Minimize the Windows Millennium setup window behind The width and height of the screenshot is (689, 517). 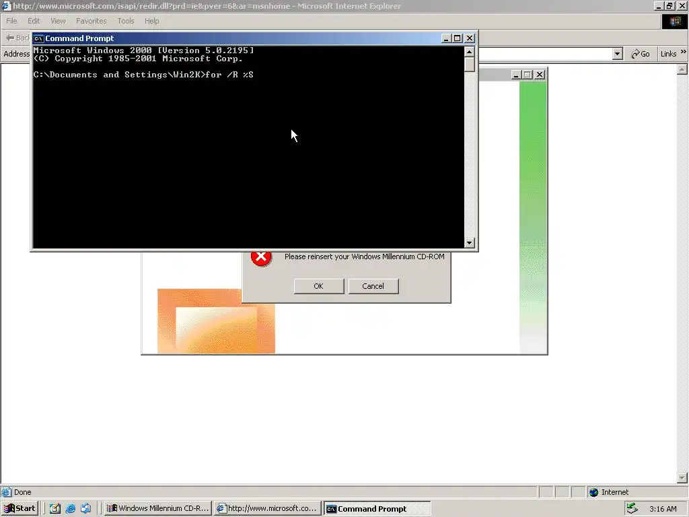pos(516,75)
